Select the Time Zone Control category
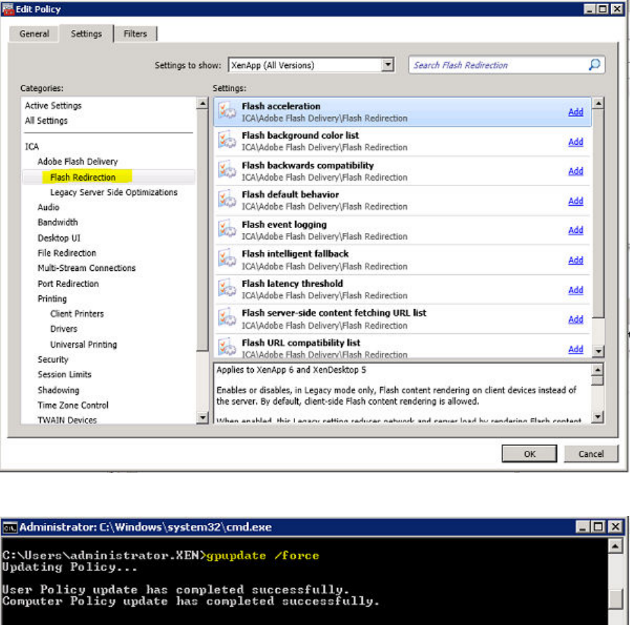The height and width of the screenshot is (625, 630). pos(73,405)
